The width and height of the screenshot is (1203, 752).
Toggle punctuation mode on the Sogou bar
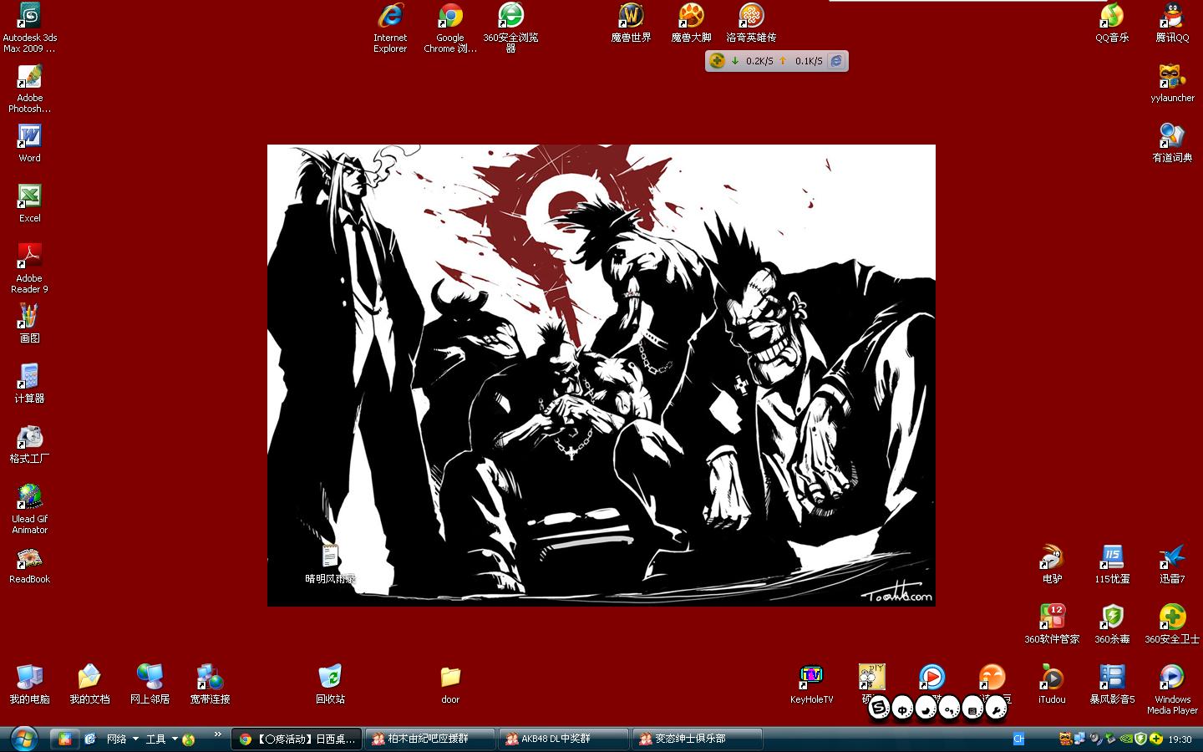pyautogui.click(x=949, y=709)
